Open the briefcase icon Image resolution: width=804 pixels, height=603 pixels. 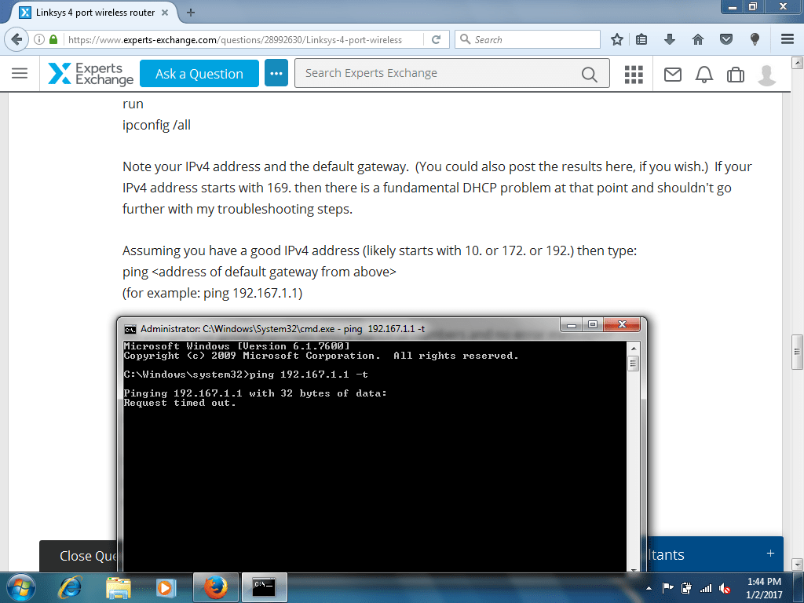coord(735,75)
